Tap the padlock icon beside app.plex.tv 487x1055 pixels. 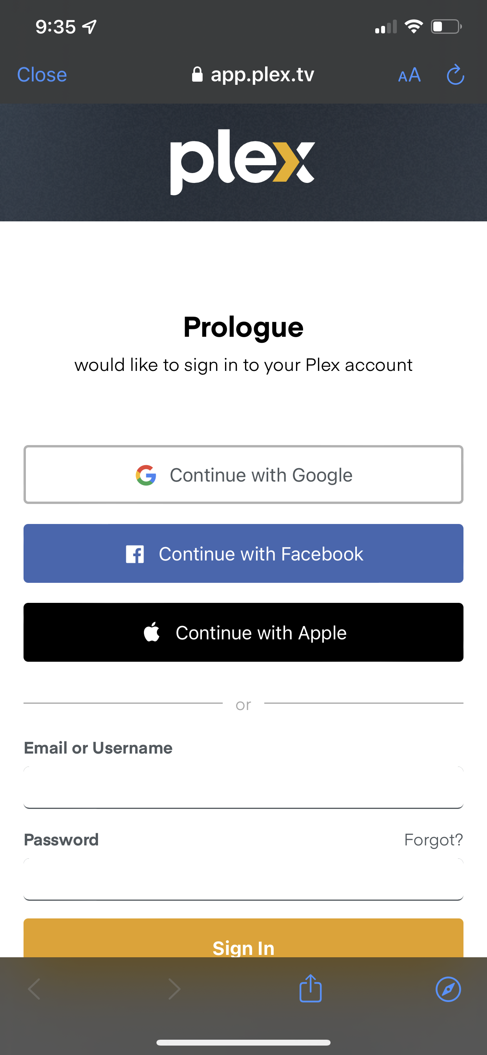point(197,75)
